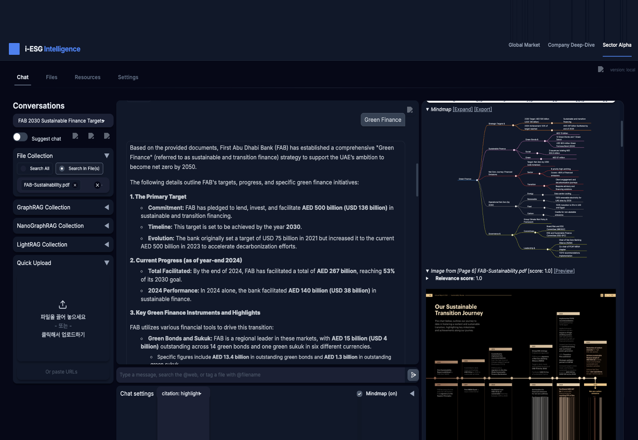Click the 'Relevance score: 1.0' text
638x440 pixels.
tap(458, 279)
